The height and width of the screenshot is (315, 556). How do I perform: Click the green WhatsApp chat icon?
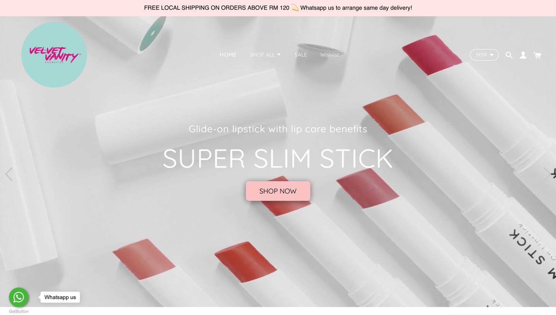point(19,297)
